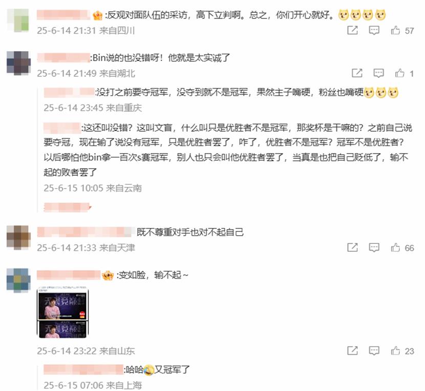This screenshot has height=391, width=425.
Task: Reply to the comment from 天津
Action: [x=374, y=248]
